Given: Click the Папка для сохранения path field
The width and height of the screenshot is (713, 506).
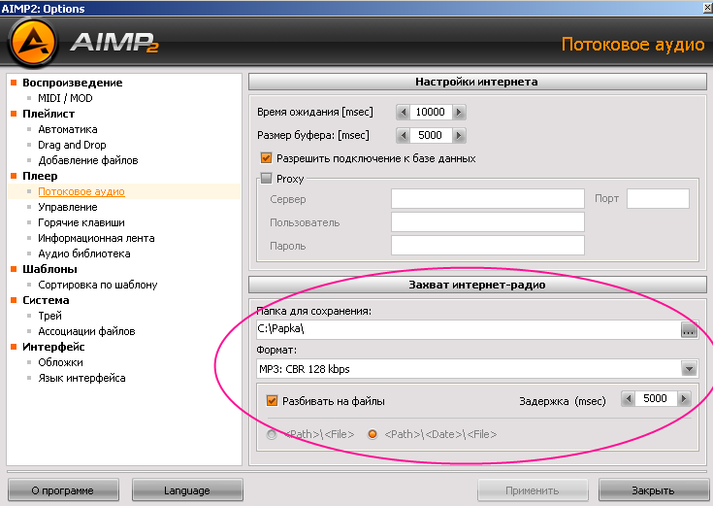Looking at the screenshot, I should pos(469,329).
